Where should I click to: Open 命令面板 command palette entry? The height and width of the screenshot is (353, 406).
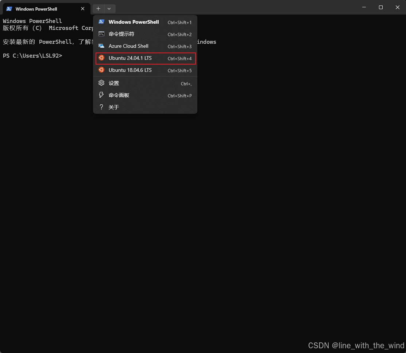click(x=145, y=95)
